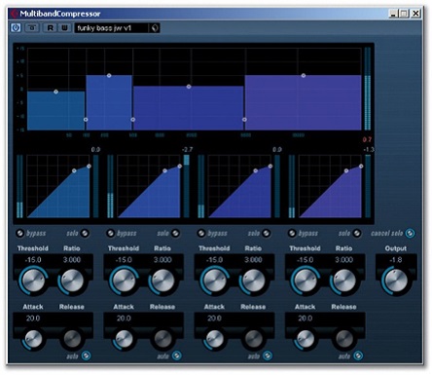This screenshot has height=375, width=432.
Task: Toggle the plugin power button
Action: [x=16, y=28]
